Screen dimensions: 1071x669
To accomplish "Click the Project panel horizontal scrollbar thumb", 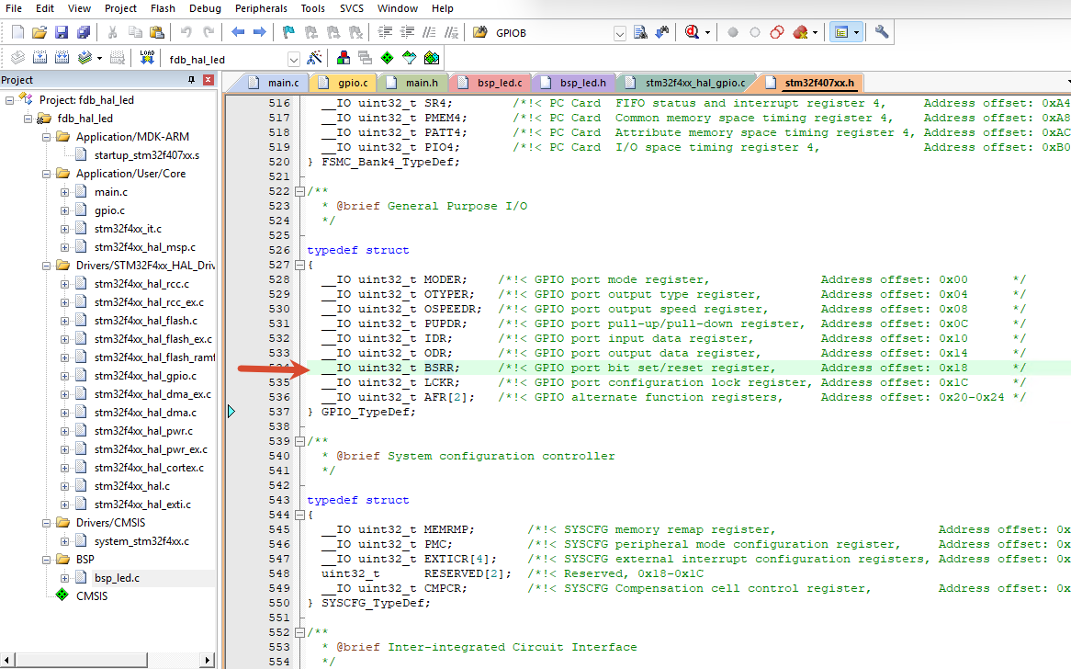I will coord(81,660).
